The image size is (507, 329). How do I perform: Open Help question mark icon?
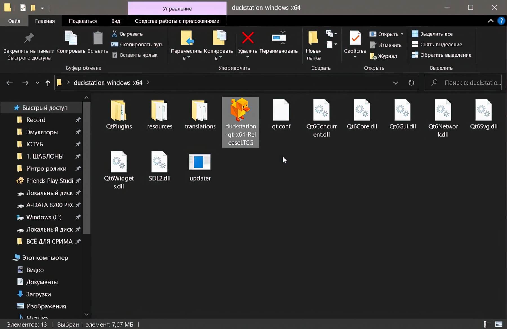[x=501, y=21]
